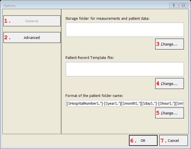Viewport: 191px width, 149px height.
Task: Close the Options dialog with X
Action: pyautogui.click(x=183, y=5)
